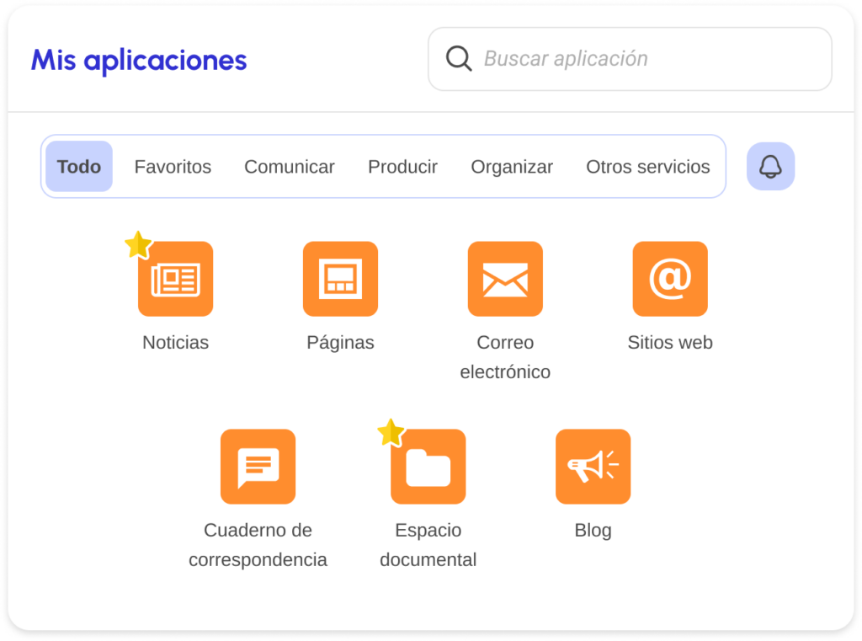Select the Todo tab
The image size is (862, 641).
coord(79,166)
